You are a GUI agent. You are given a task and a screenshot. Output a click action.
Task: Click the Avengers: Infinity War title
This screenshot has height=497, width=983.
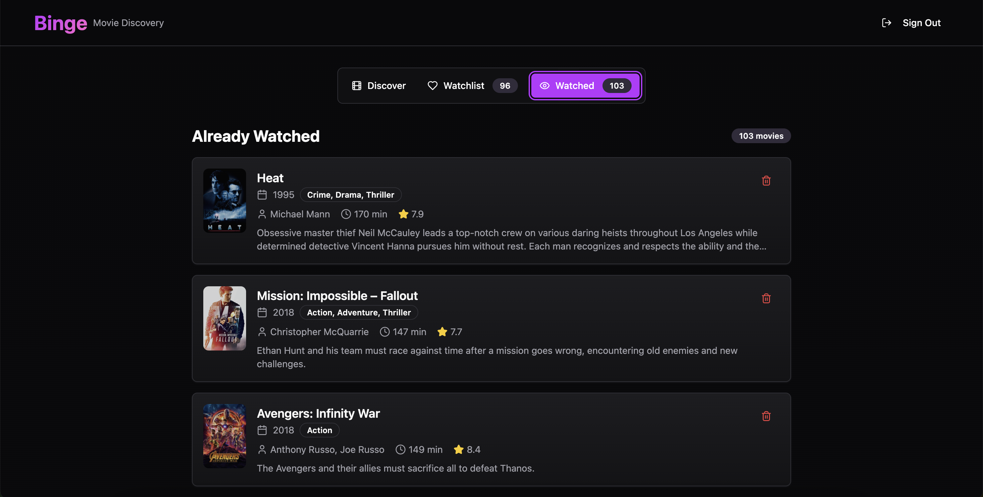[x=318, y=413]
